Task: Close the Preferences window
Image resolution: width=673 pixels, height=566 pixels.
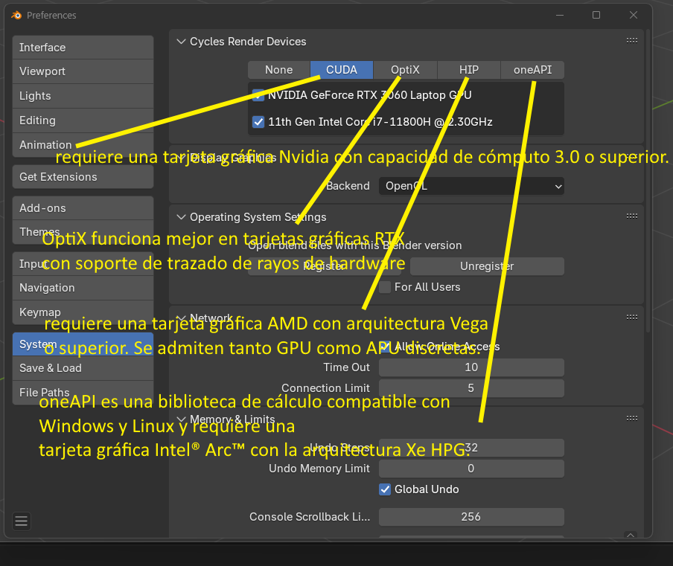Action: point(634,15)
